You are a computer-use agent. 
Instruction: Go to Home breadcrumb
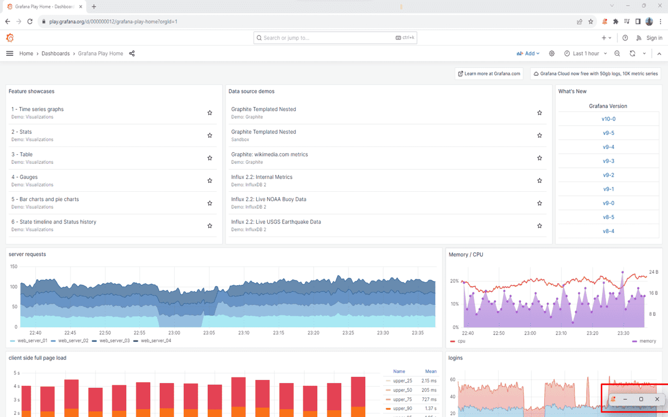point(26,53)
